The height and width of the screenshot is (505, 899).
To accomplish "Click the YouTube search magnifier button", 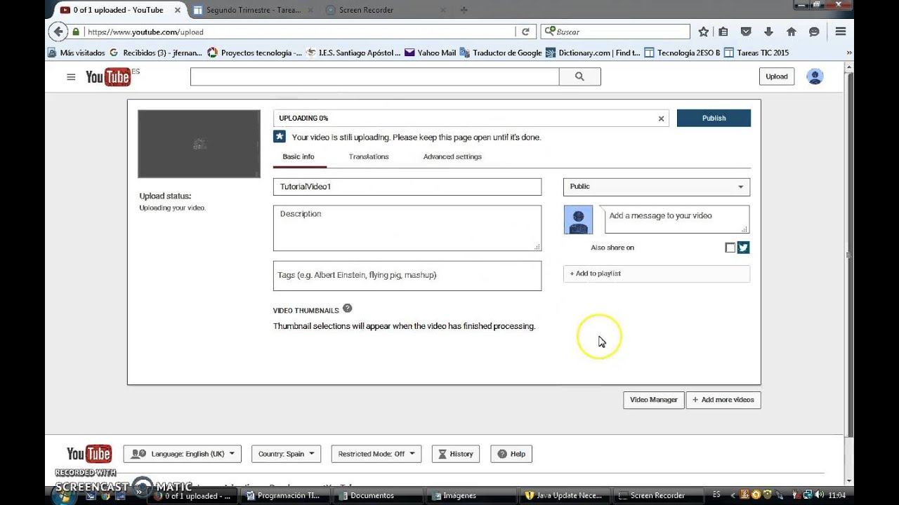I will pyautogui.click(x=579, y=76).
